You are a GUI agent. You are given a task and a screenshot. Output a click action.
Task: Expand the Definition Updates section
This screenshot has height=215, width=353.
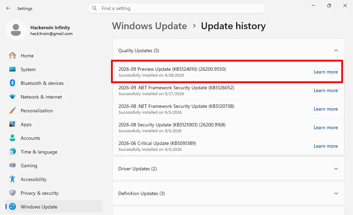pos(336,193)
